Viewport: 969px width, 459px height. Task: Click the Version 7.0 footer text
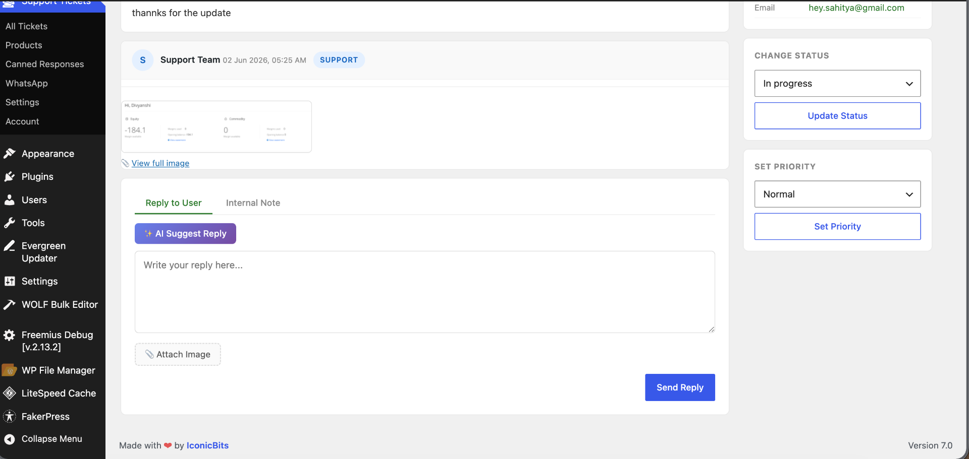930,445
